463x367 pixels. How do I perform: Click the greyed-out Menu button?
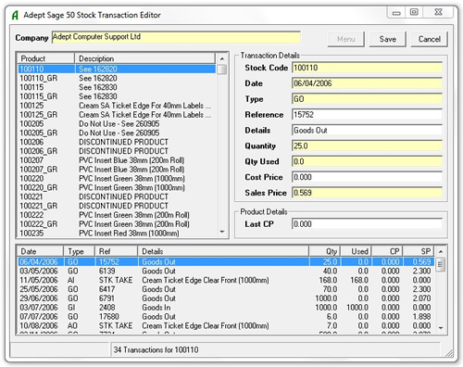[345, 39]
